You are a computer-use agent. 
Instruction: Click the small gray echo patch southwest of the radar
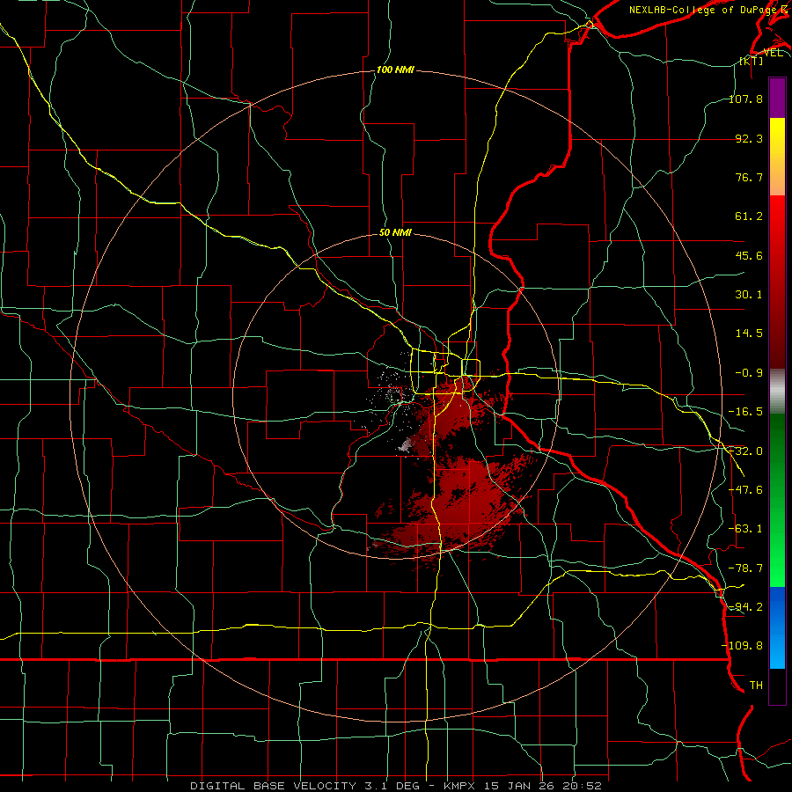pyautogui.click(x=406, y=445)
